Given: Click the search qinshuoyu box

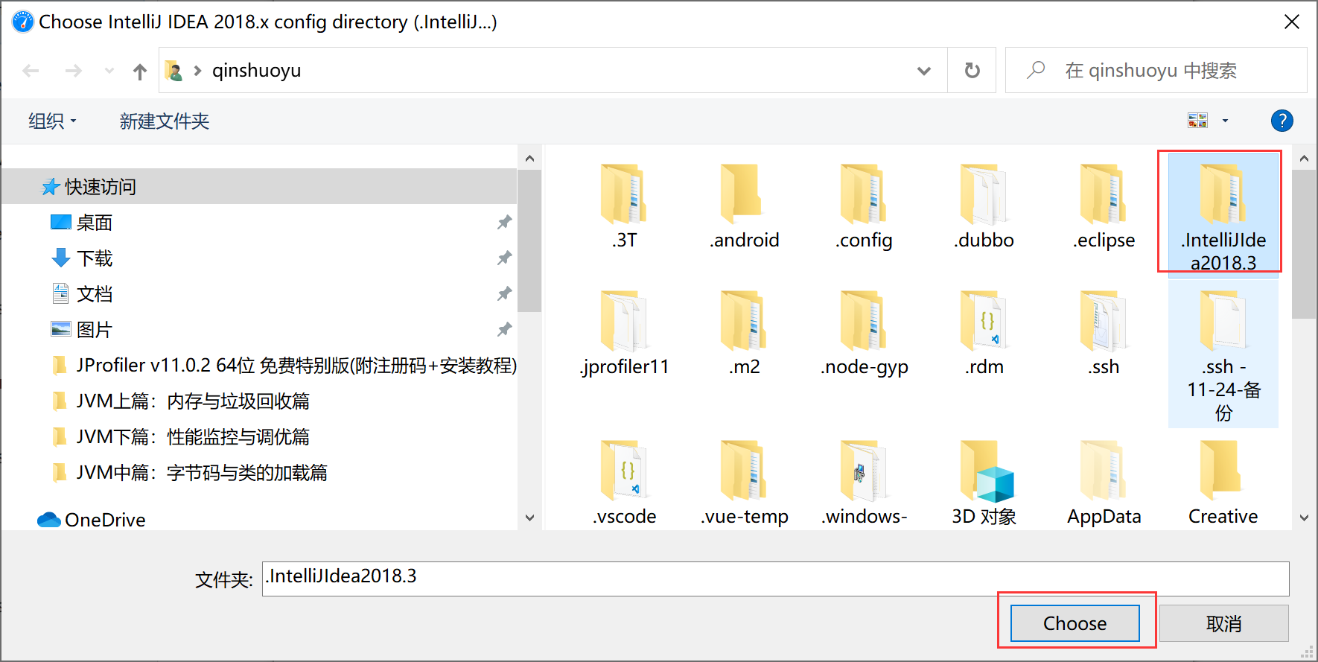Looking at the screenshot, I should pos(1156,71).
